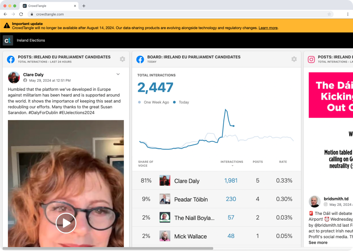Click 81% share of voice value
The height and width of the screenshot is (251, 353).
click(x=146, y=181)
